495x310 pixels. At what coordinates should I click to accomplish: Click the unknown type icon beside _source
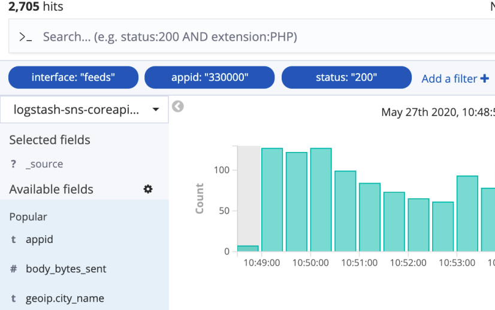13,164
